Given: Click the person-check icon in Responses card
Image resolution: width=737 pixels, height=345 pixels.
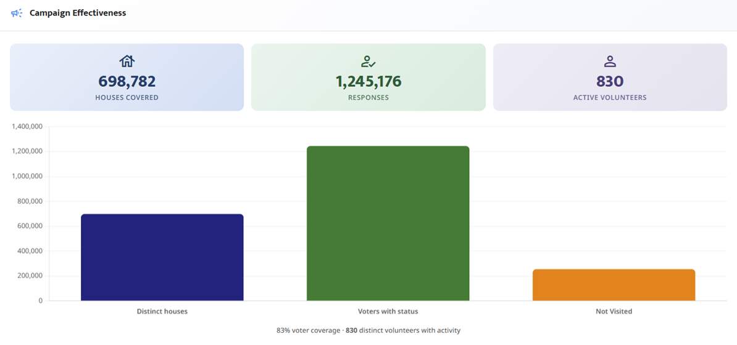Looking at the screenshot, I should tap(368, 61).
